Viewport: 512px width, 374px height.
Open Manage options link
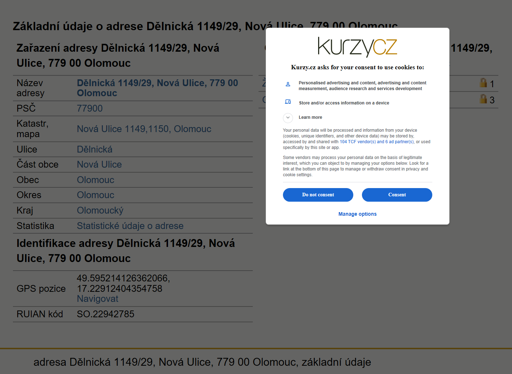click(x=358, y=214)
